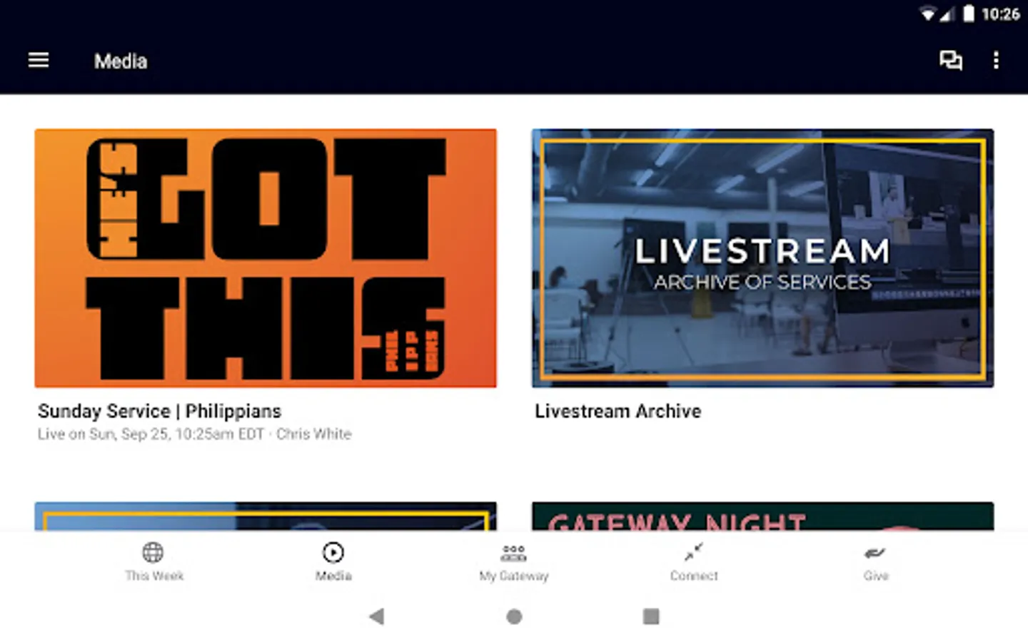Switch to the This Week tab label
Image resolution: width=1028 pixels, height=642 pixels.
154,576
